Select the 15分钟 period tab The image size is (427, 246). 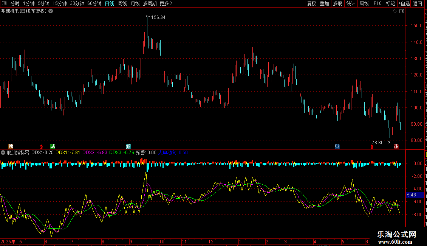(59, 3)
